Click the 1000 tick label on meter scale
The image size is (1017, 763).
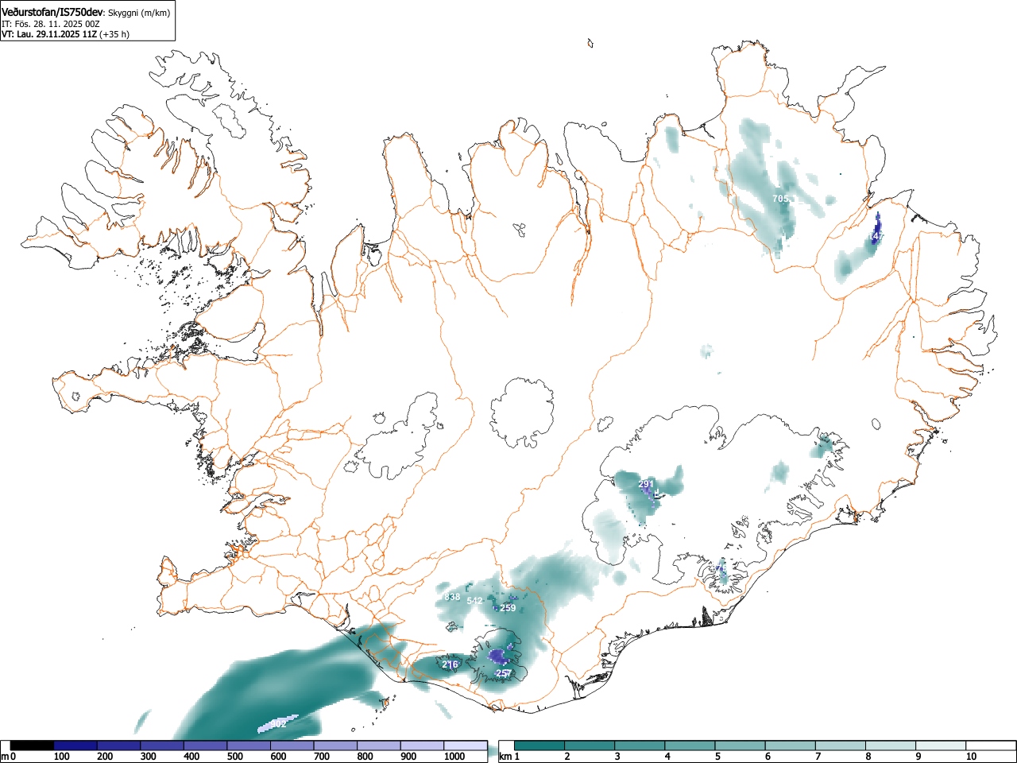click(x=454, y=757)
